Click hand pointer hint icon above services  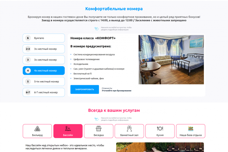(x=96, y=119)
